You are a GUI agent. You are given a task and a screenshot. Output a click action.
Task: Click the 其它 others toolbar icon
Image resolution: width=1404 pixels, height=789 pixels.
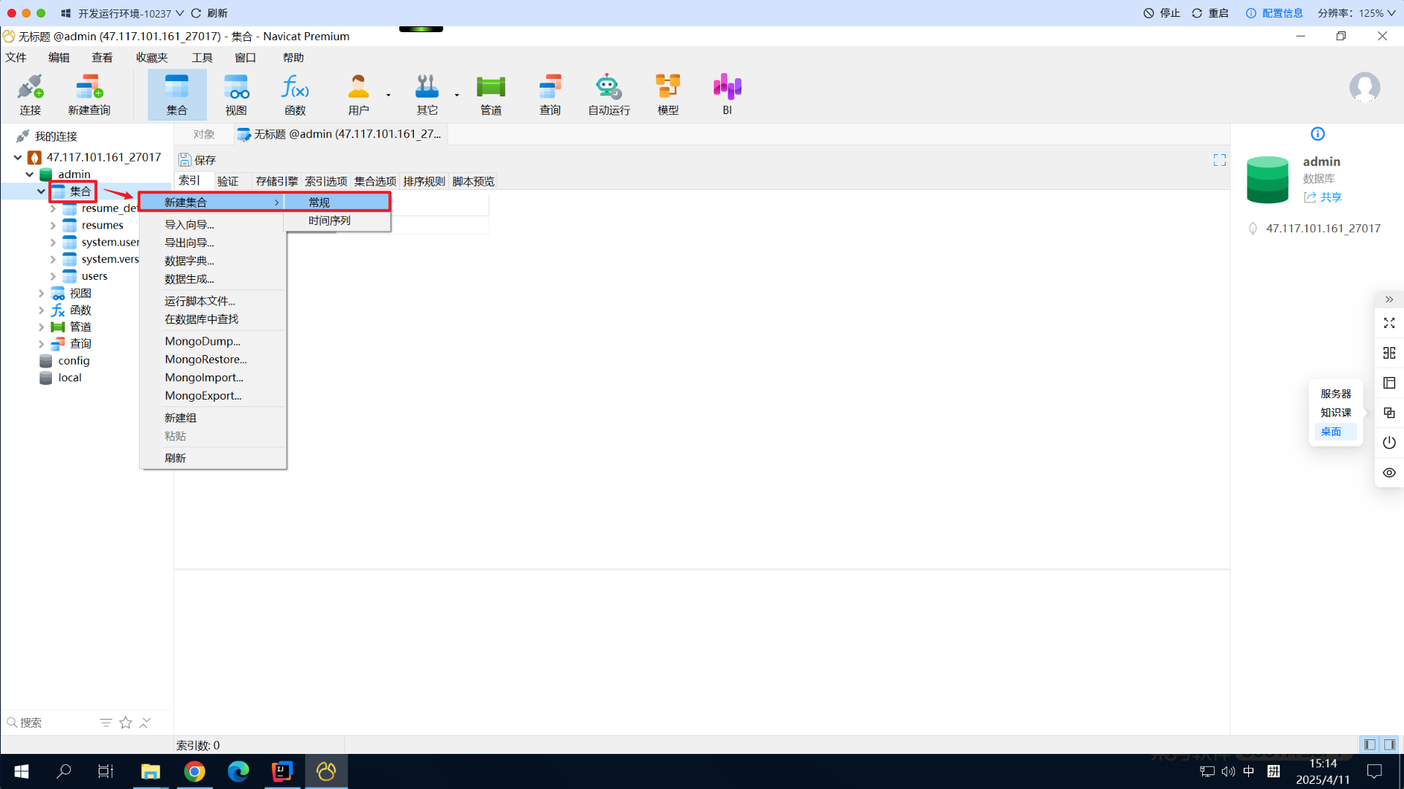(x=427, y=94)
